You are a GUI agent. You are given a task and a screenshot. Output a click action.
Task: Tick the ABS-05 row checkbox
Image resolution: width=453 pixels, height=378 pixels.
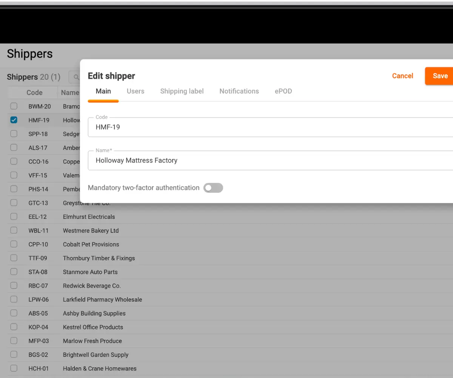(14, 313)
